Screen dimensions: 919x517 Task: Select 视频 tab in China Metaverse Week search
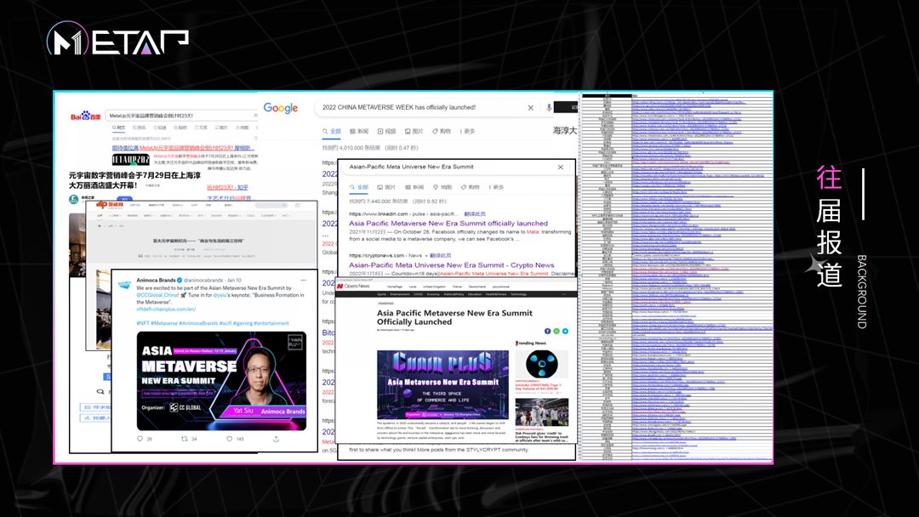point(387,131)
